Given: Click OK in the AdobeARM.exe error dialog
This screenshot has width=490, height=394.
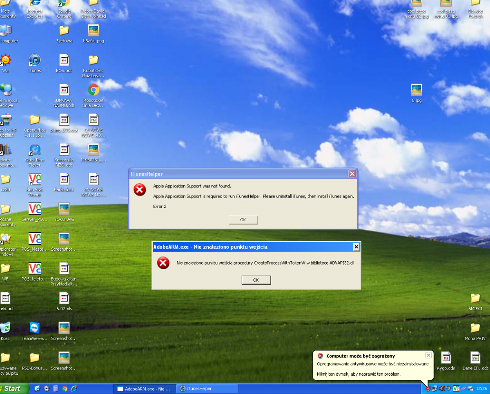Looking at the screenshot, I should point(256,280).
